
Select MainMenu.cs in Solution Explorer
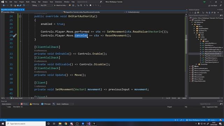209,45
